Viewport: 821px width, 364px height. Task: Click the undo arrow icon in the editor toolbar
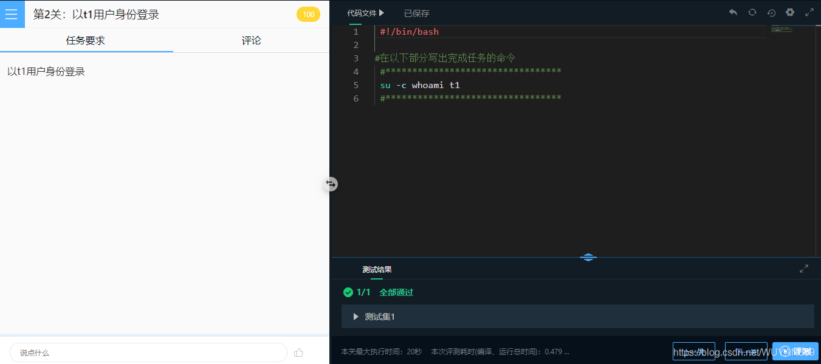point(733,12)
